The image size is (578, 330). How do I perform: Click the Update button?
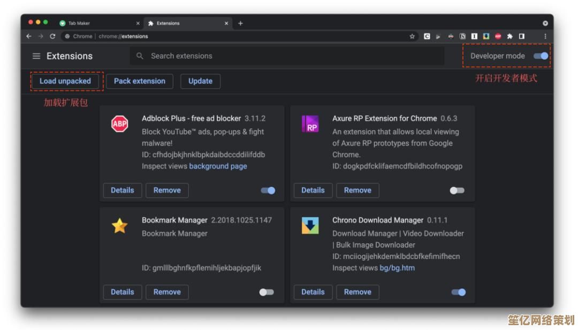pyautogui.click(x=201, y=81)
